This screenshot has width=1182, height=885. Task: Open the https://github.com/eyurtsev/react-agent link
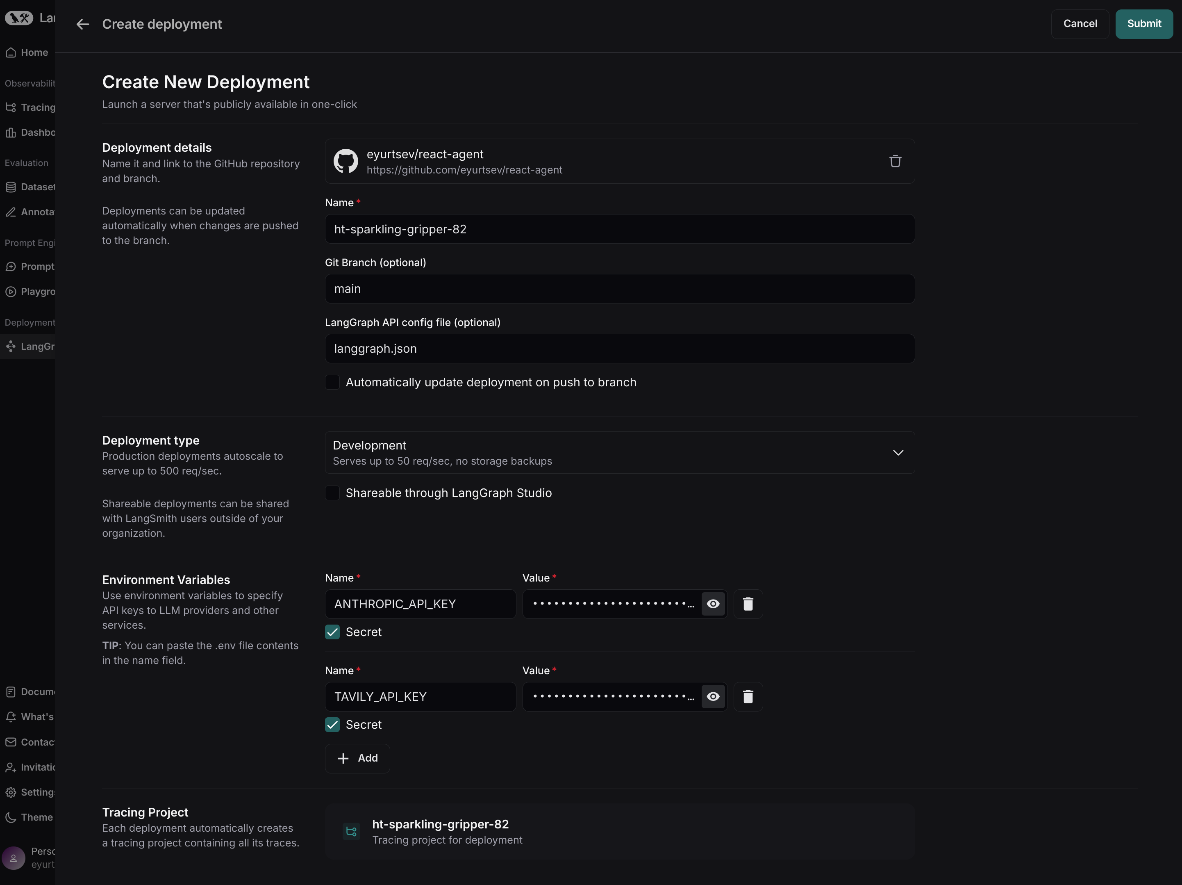tap(464, 170)
